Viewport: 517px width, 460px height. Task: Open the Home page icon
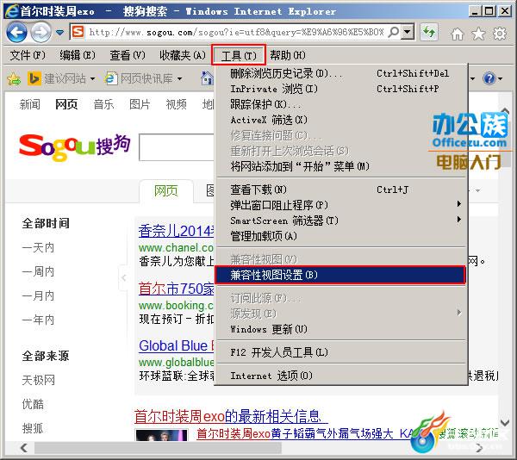click(x=458, y=34)
